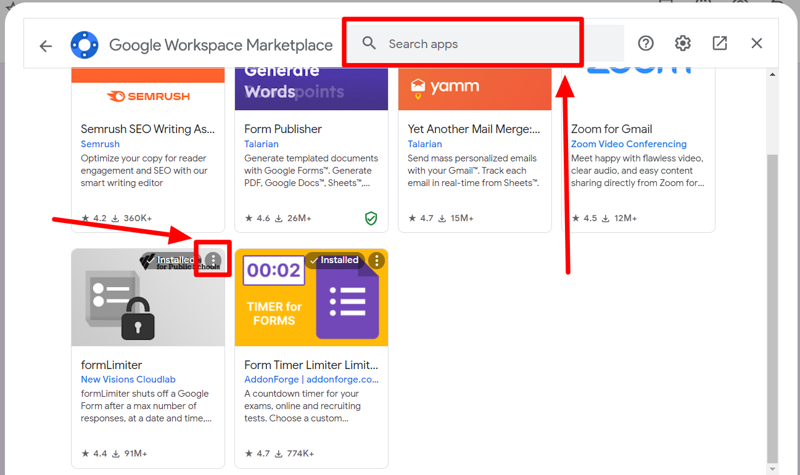The height and width of the screenshot is (475, 800).
Task: Click the Form Publisher banner image
Action: (311, 89)
